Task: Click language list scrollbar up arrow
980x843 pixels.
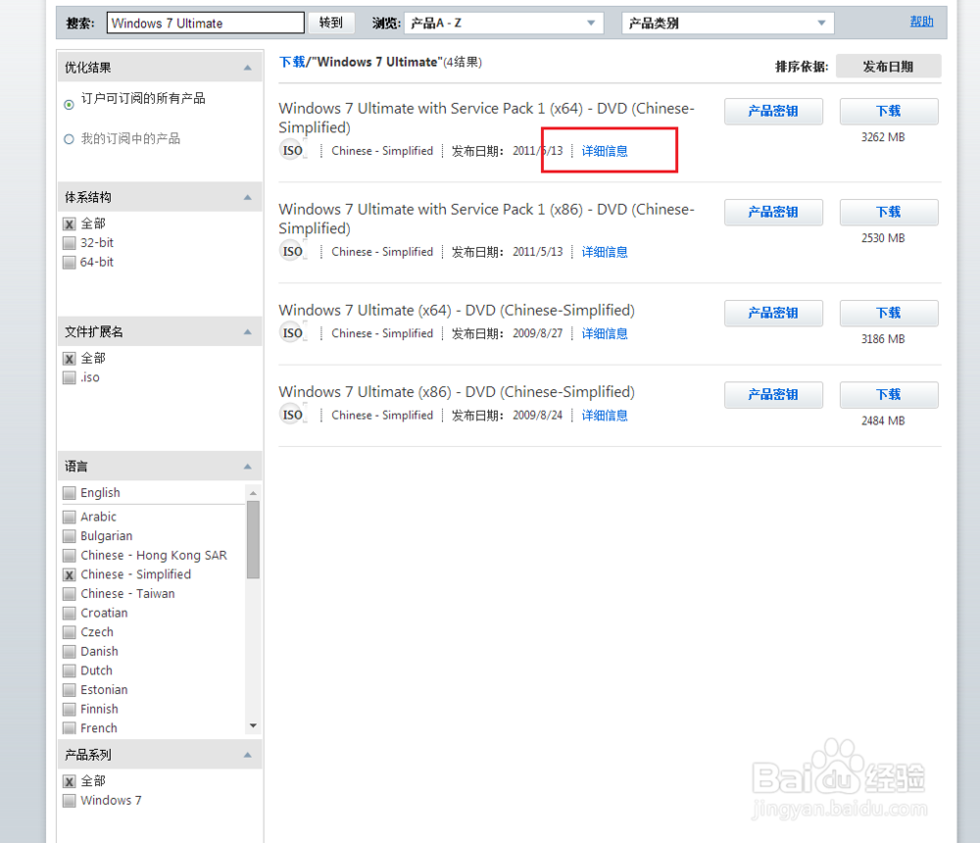Action: [x=253, y=493]
